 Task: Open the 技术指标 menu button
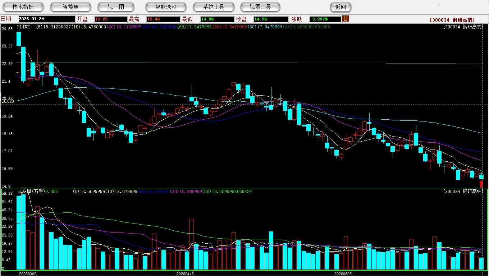coord(23,7)
